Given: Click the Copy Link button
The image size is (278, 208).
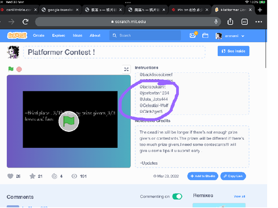Looking at the screenshot, I should pyautogui.click(x=233, y=176).
